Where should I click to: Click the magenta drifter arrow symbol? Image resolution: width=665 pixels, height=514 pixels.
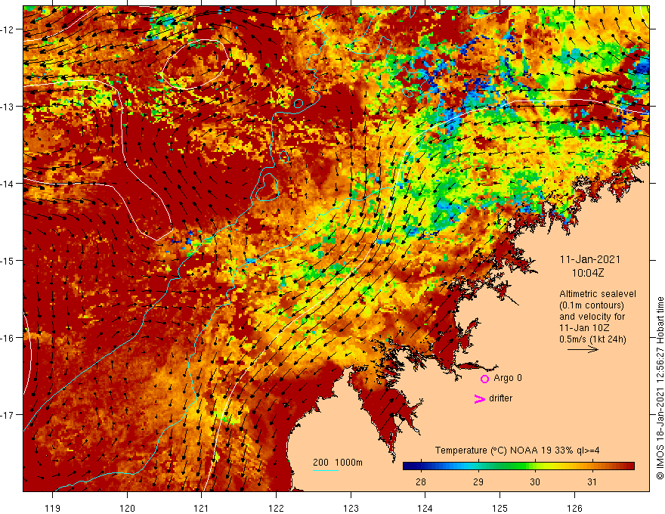[x=479, y=398]
